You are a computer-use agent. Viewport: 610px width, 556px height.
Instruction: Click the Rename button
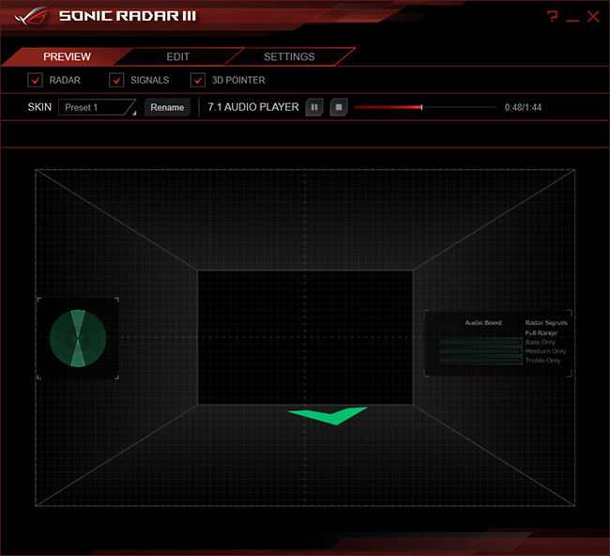click(x=167, y=107)
